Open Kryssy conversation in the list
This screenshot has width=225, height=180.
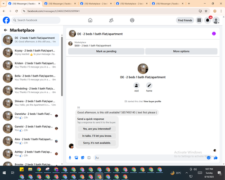pyautogui.click(x=30, y=53)
